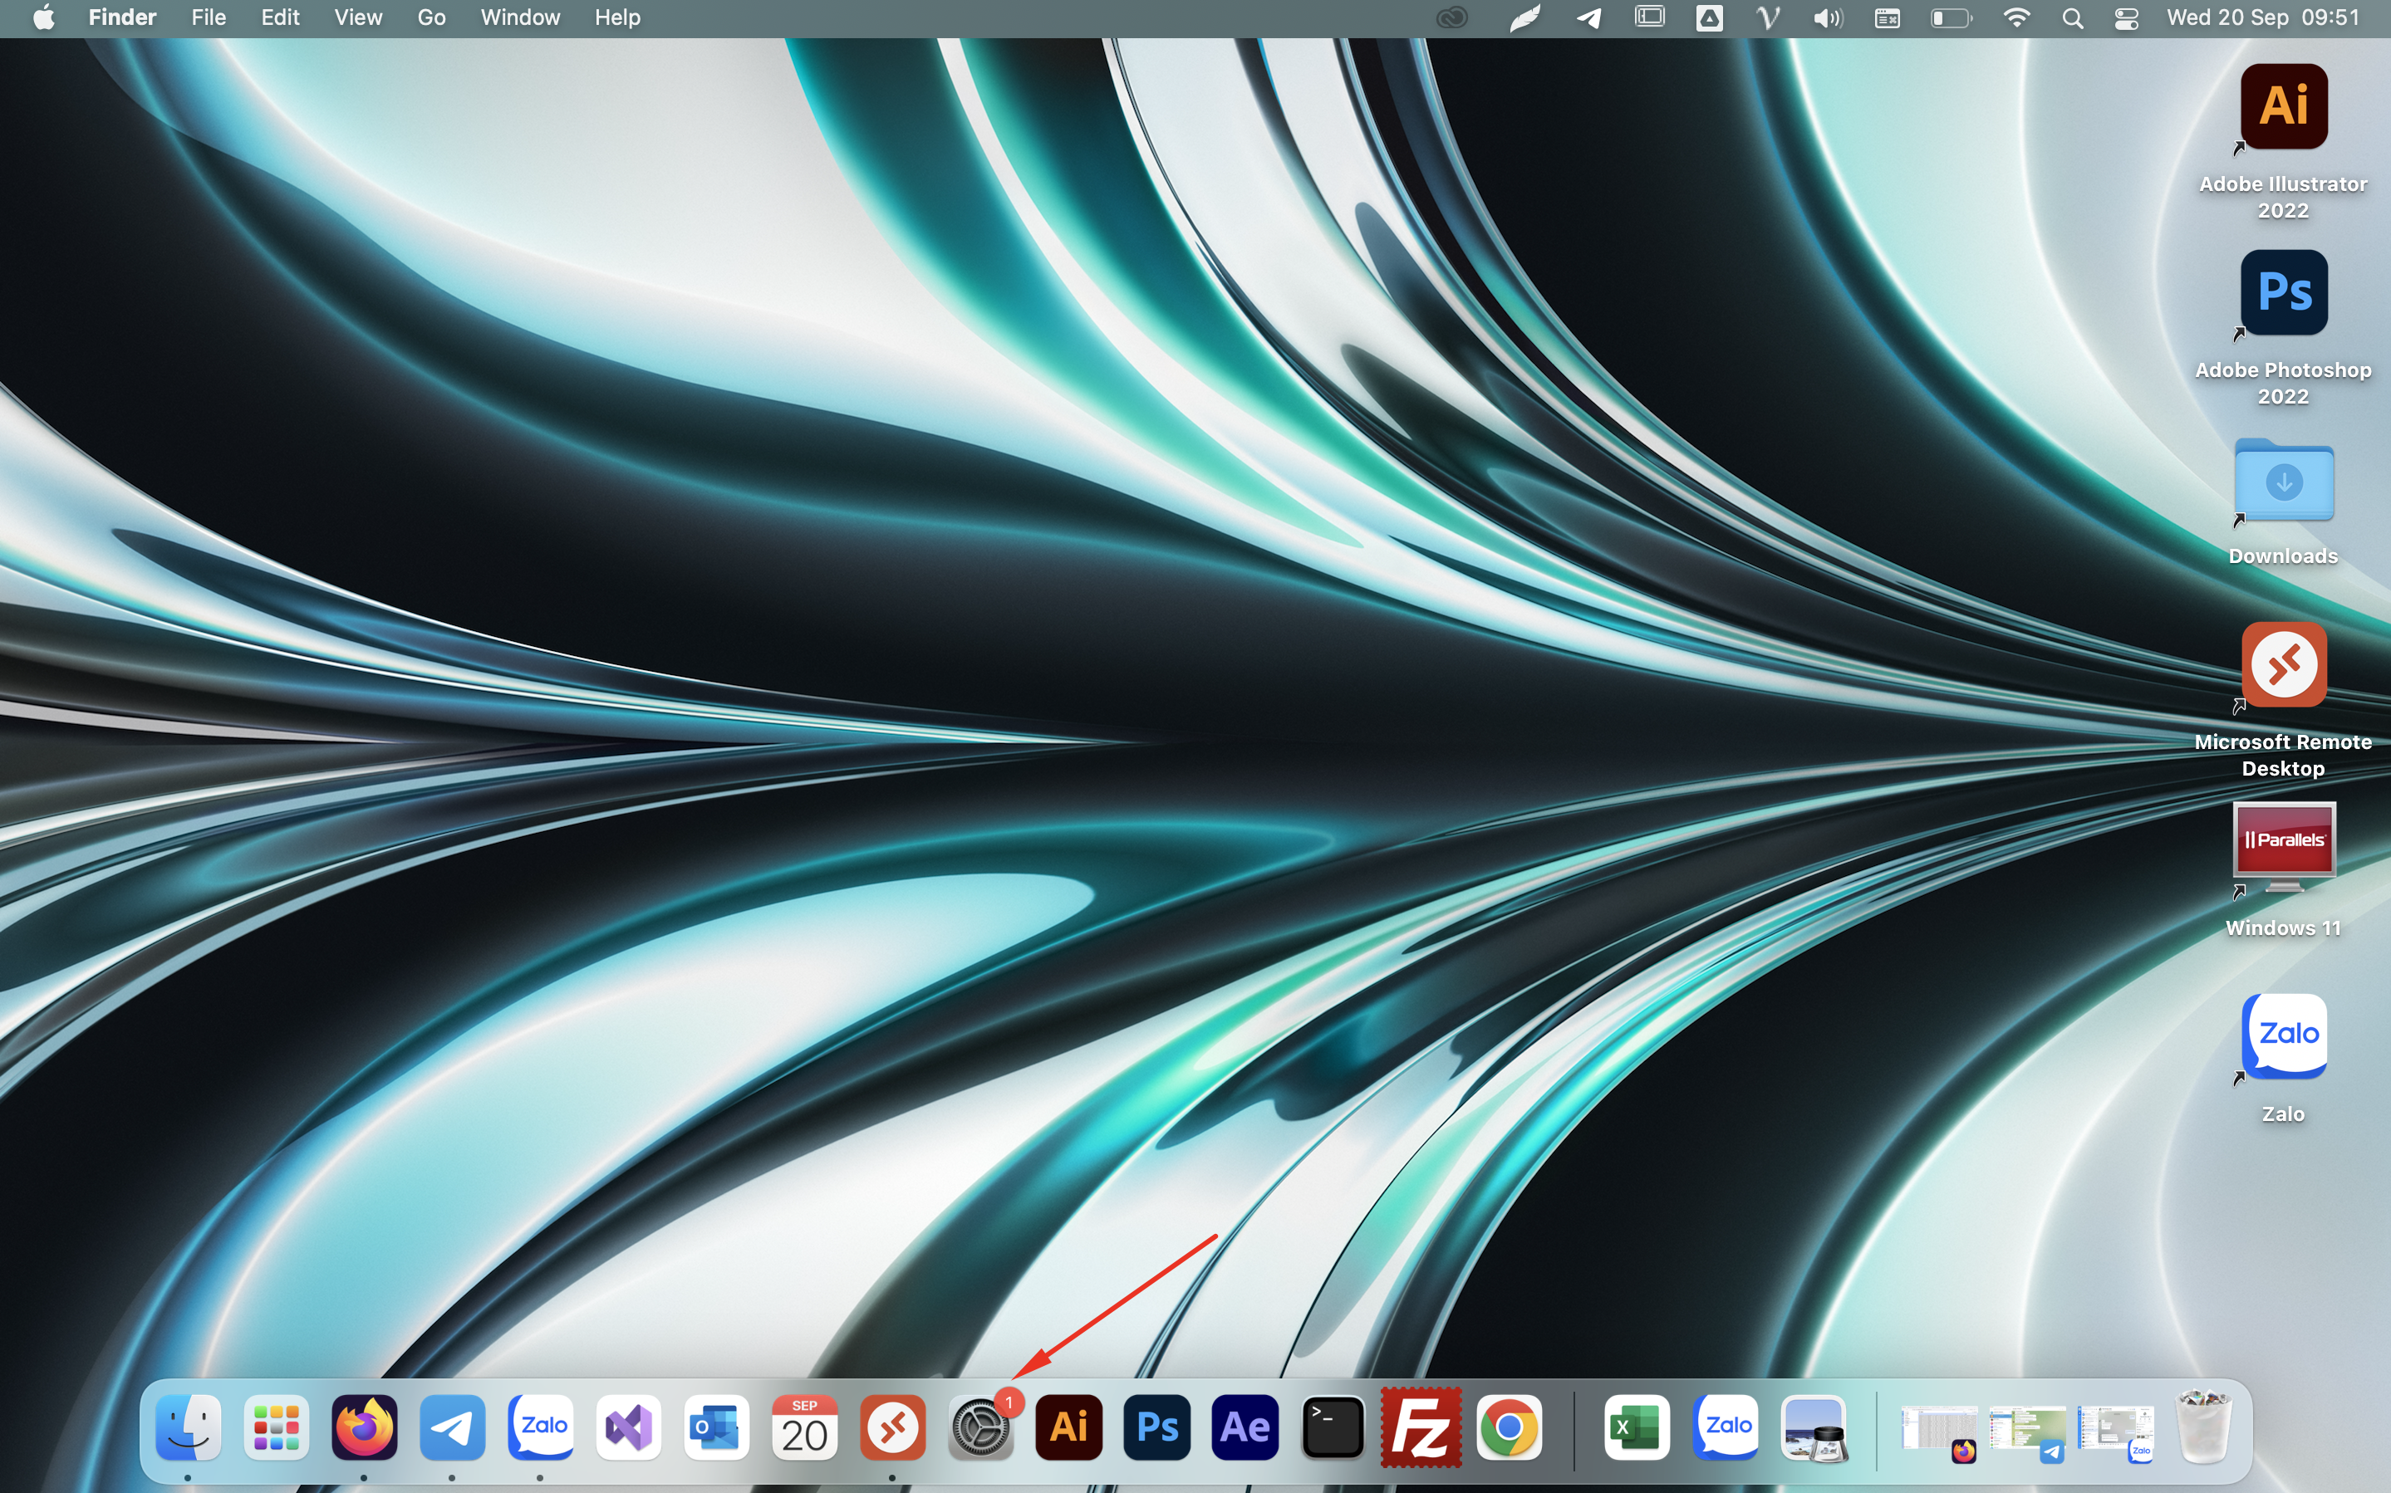Open After Effects in the Dock
Image resolution: width=2391 pixels, height=1493 pixels.
1245,1428
